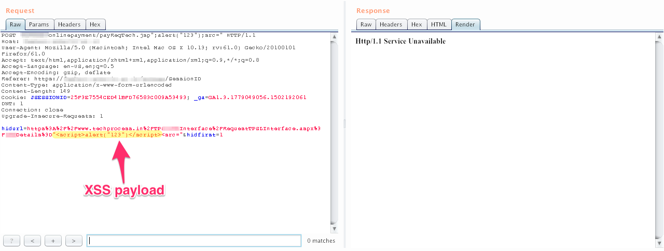Focus the request search input field
Screen dimensions: 664x251
[x=194, y=241]
